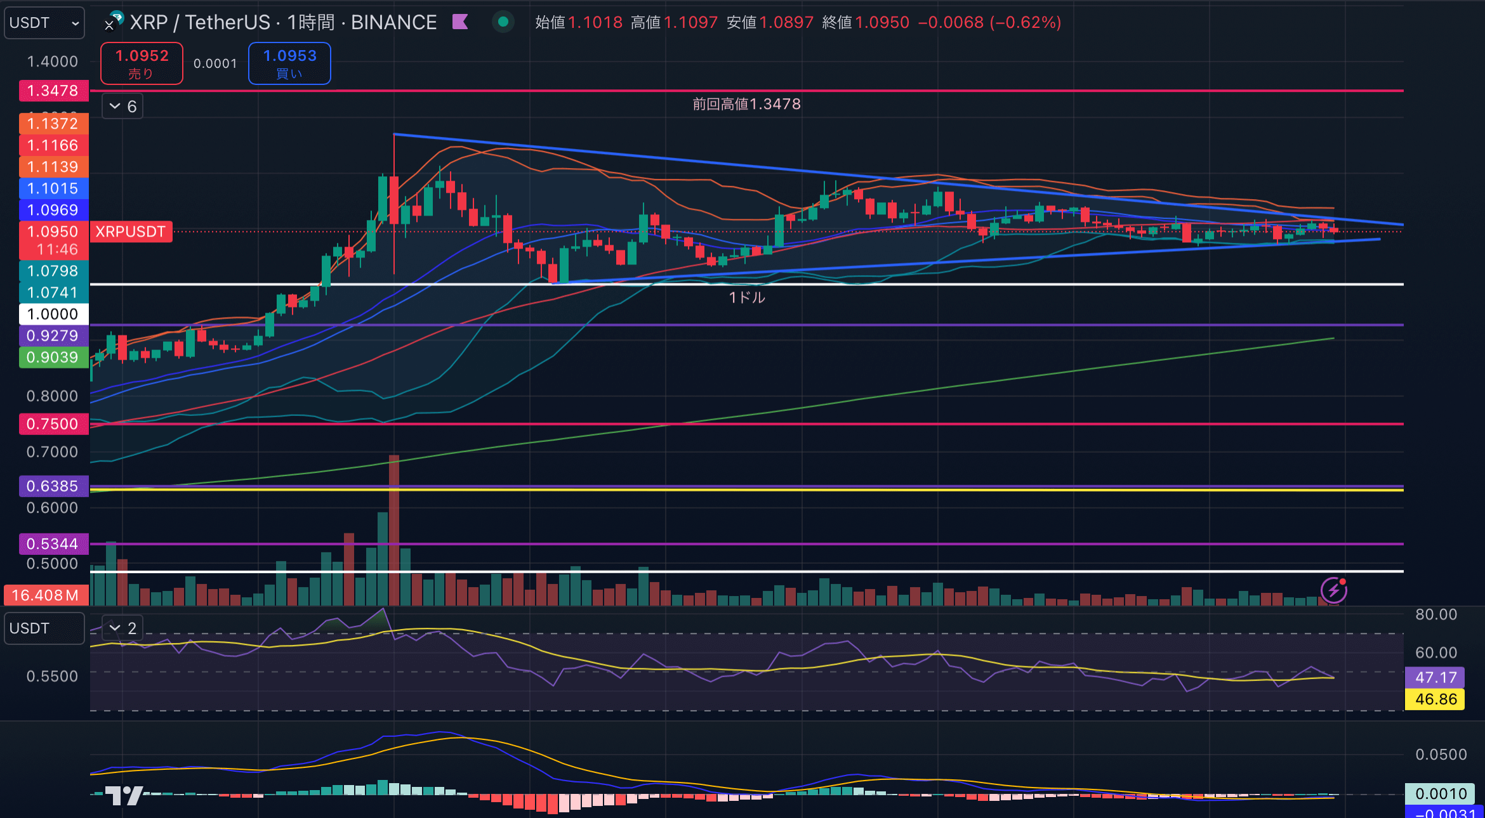This screenshot has height=818, width=1485.
Task: Expand the collapsed indicators legend showing 6
Action: (122, 107)
